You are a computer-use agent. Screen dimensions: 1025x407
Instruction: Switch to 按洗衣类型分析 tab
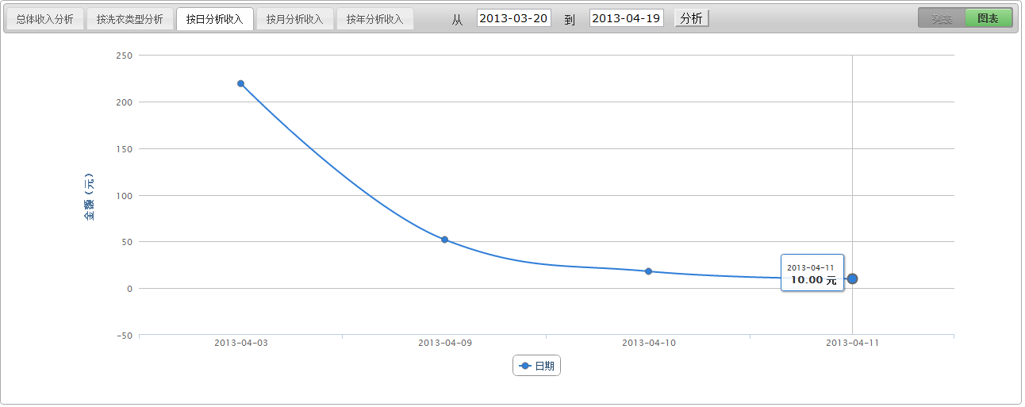click(x=129, y=19)
